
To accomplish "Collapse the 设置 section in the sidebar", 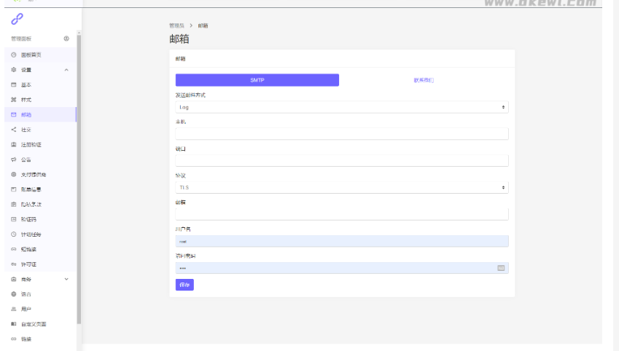I will pos(66,70).
